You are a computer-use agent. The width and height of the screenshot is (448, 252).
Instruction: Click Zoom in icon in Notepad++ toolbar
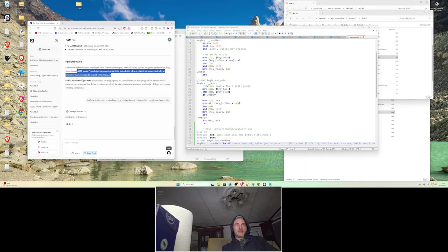click(233, 34)
